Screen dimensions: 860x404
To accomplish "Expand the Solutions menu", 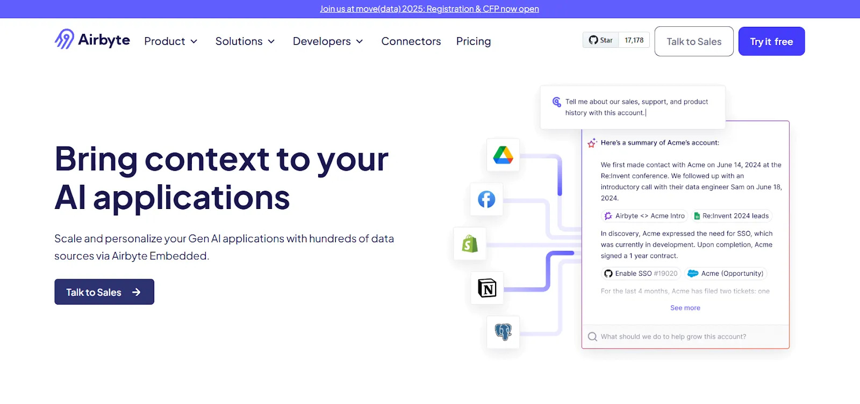I will coord(245,41).
